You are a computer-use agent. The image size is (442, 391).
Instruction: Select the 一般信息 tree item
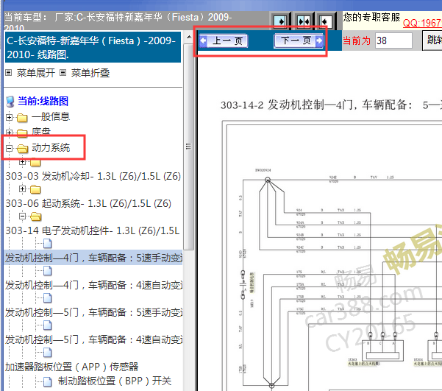51,116
